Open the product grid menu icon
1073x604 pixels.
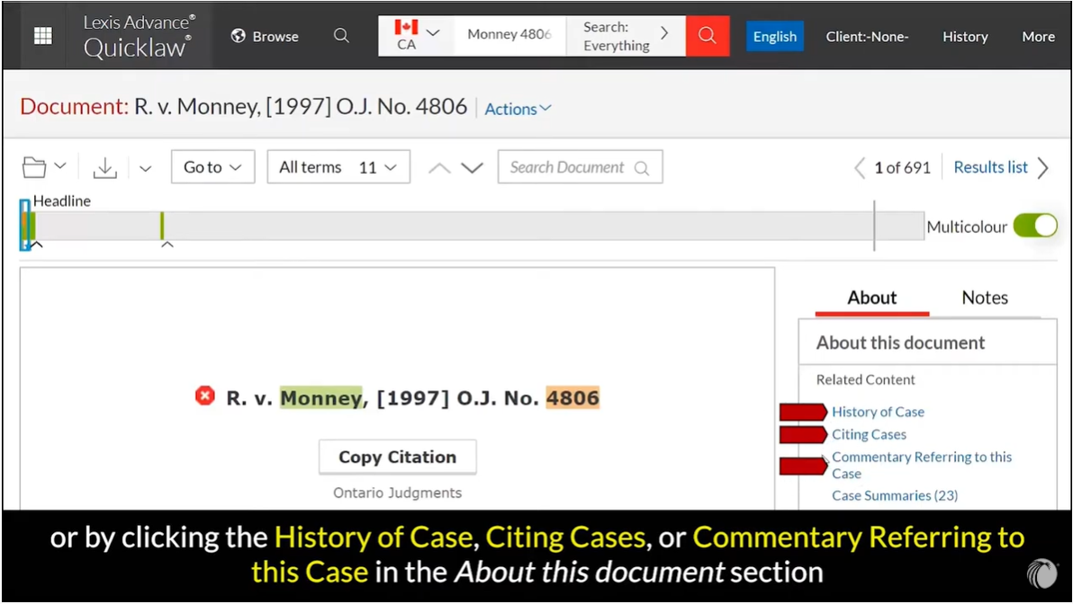pos(42,36)
